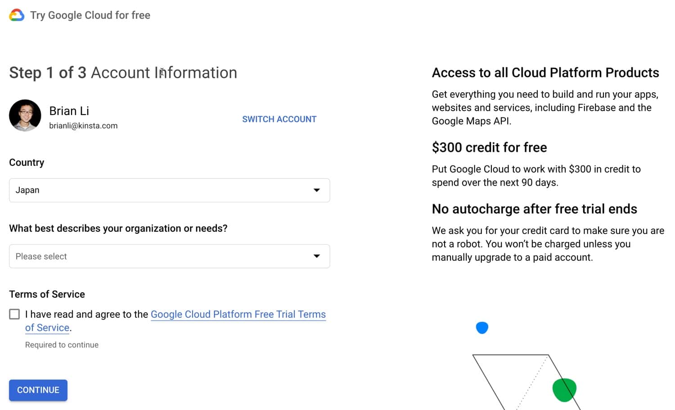Open the Google Cloud Platform Free Trial Terms

coord(238,314)
